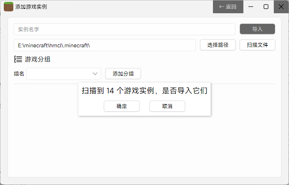Image resolution: width=289 pixels, height=185 pixels.
Task: Click the 添加游戏实例 window title
Action: [x=31, y=7]
